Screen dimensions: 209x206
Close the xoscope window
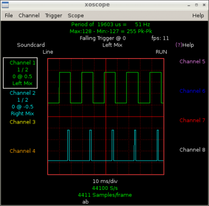pyautogui.click(x=204, y=5)
